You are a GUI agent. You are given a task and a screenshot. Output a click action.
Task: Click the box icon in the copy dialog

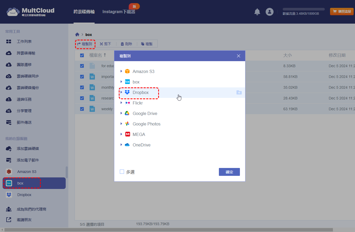127,82
